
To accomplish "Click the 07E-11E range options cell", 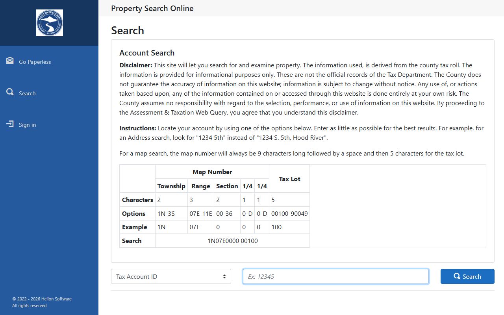I will (x=201, y=213).
